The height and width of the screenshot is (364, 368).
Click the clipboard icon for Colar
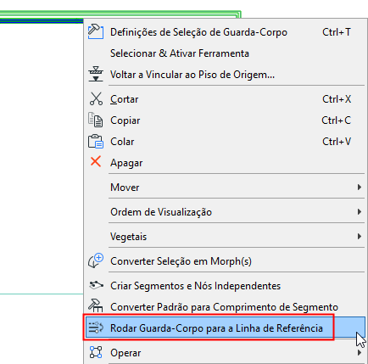point(96,141)
